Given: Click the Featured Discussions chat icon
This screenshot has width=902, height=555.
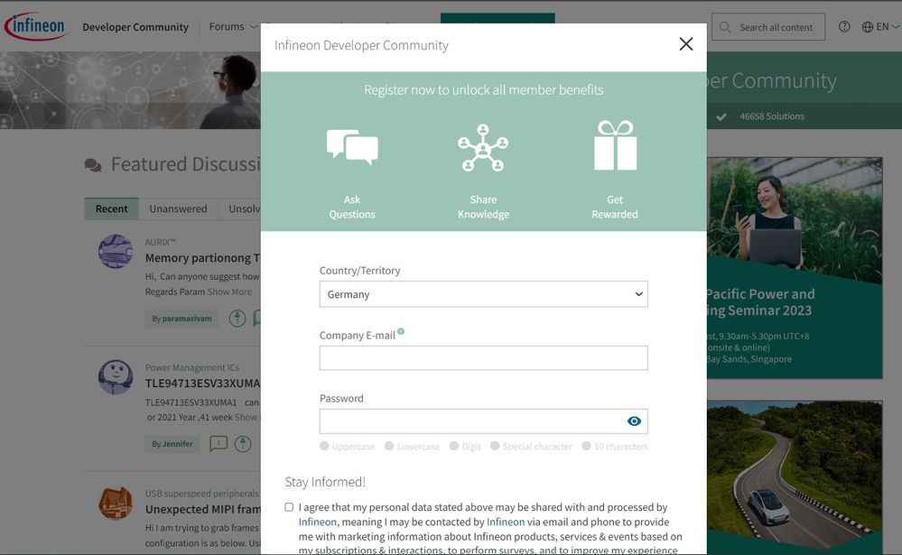Looking at the screenshot, I should pos(93,165).
